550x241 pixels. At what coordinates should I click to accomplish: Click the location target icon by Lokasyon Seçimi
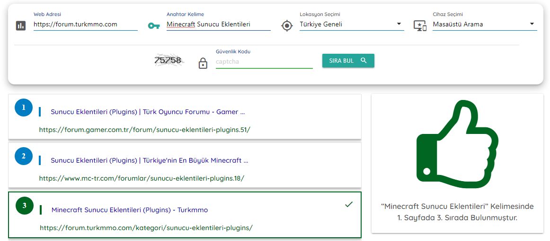287,25
